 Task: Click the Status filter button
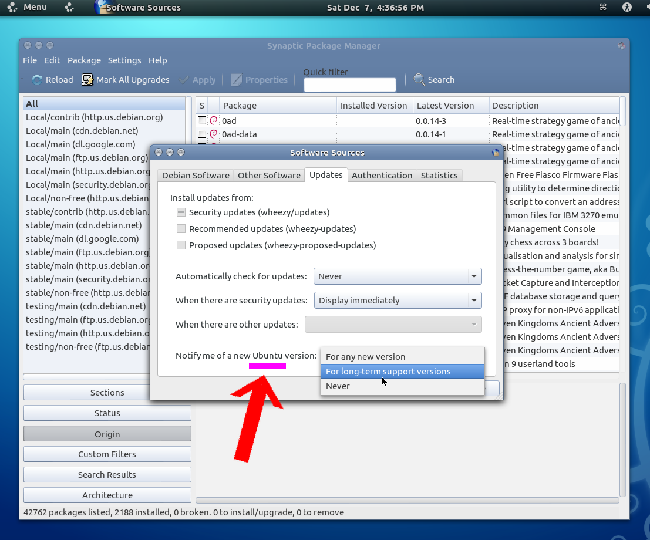(x=107, y=413)
